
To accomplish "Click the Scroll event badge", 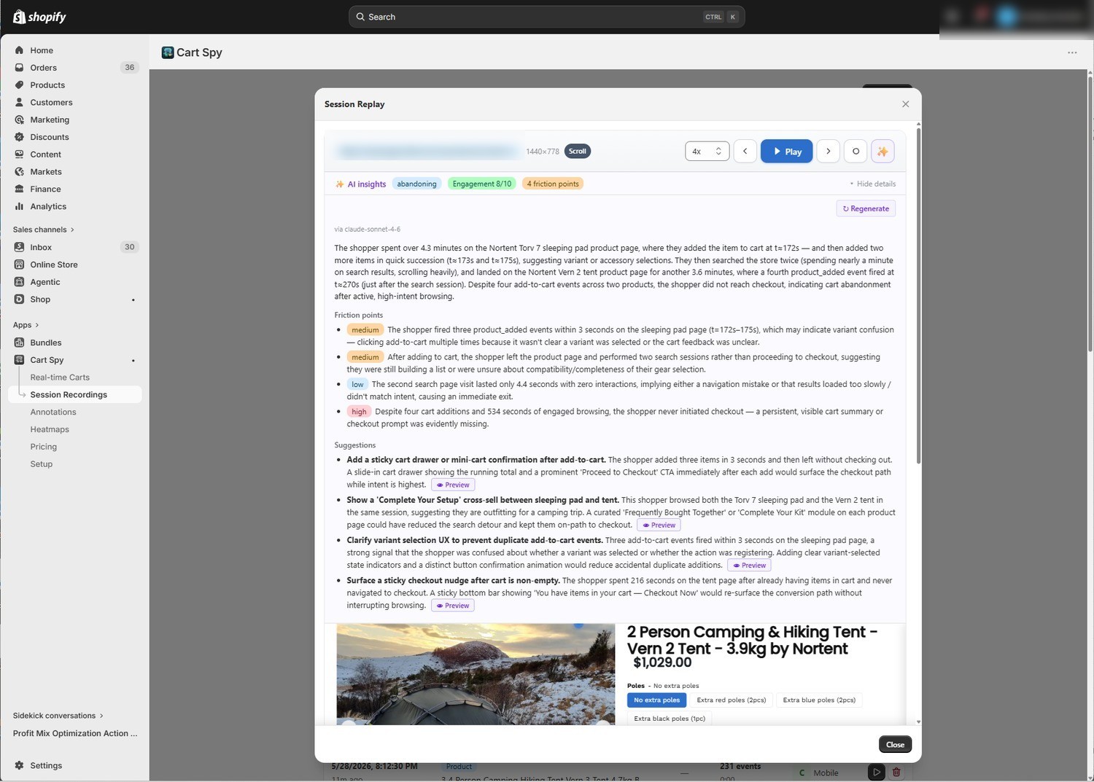I will [578, 152].
